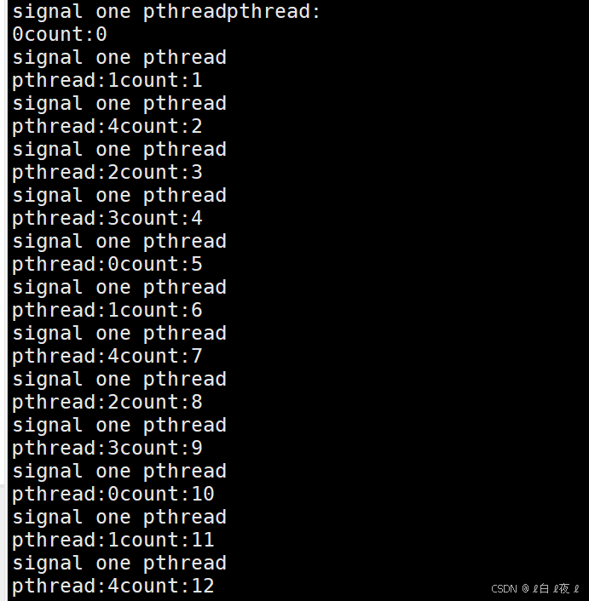Click the '0count:0' output line
The width and height of the screenshot is (589, 601).
coord(60,35)
